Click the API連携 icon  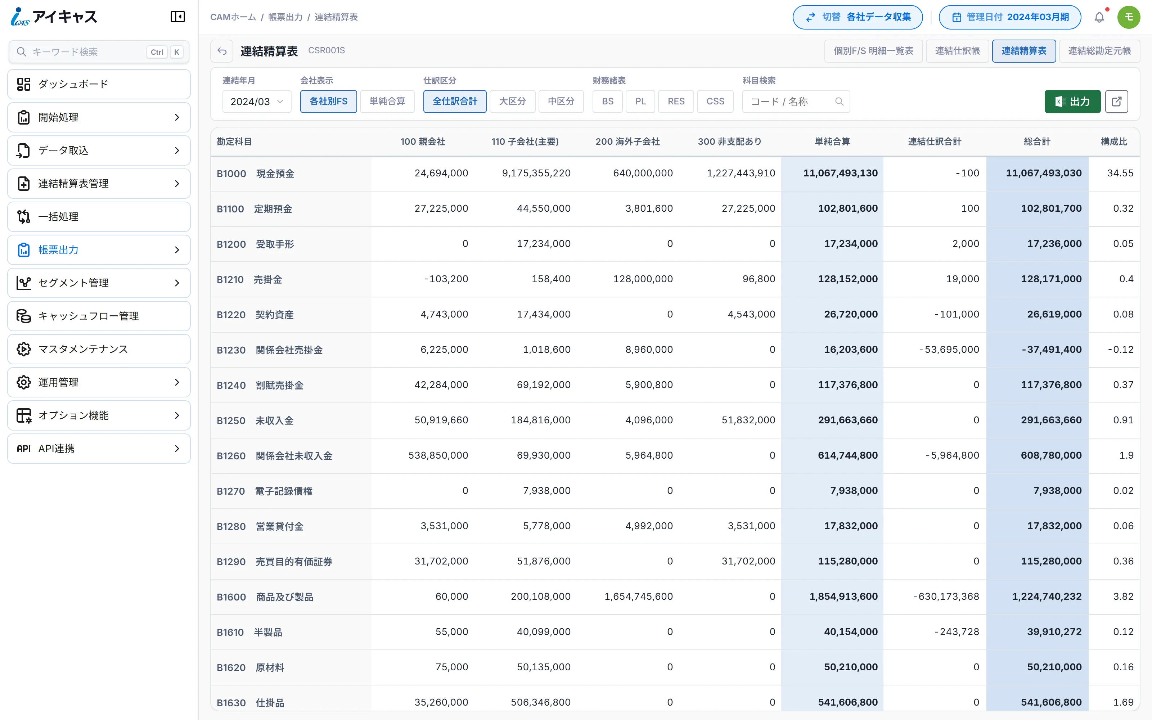[x=23, y=449]
